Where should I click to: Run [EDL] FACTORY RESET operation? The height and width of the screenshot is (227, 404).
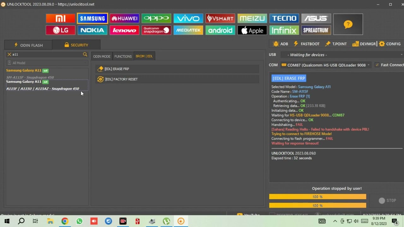point(177,79)
